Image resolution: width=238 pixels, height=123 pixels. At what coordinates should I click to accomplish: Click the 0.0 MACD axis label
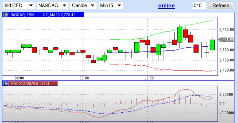(x=222, y=104)
